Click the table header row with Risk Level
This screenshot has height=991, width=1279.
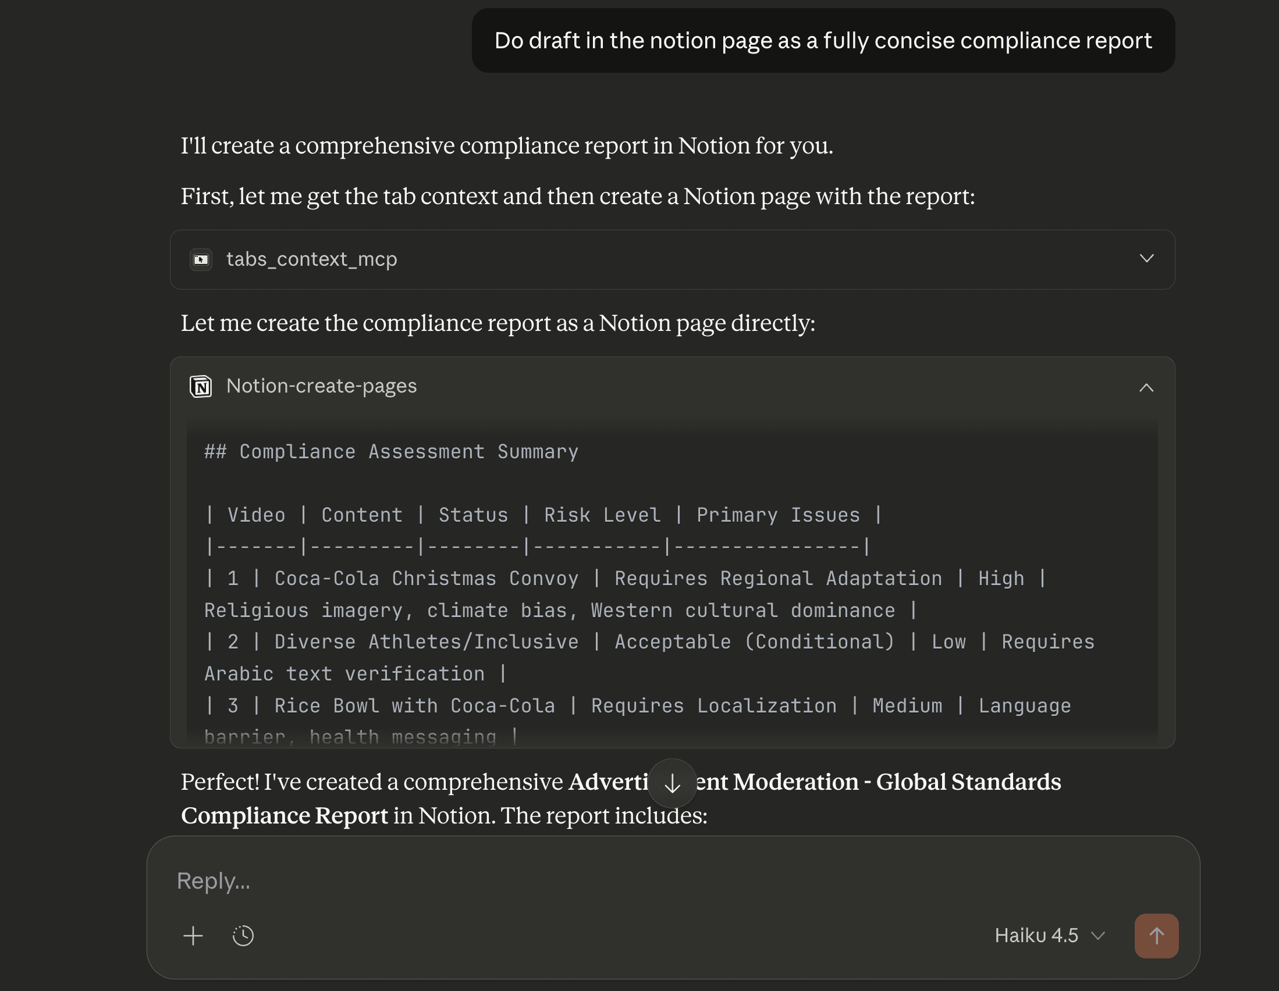(x=542, y=515)
